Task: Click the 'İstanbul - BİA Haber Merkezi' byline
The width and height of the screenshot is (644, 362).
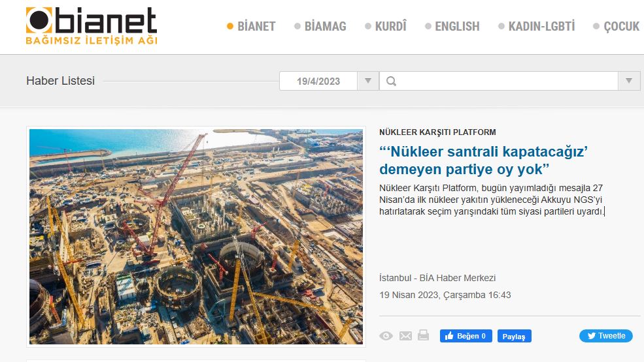Action: point(437,278)
